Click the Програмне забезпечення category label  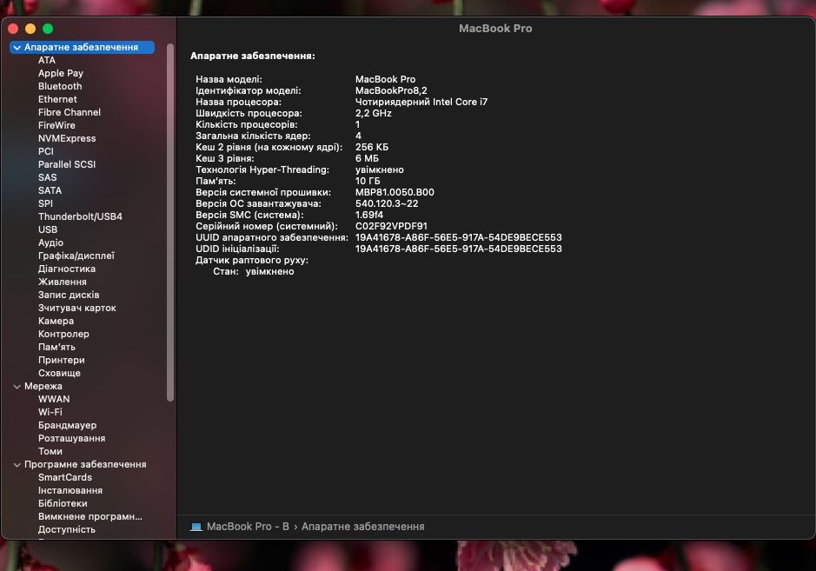tap(85, 464)
